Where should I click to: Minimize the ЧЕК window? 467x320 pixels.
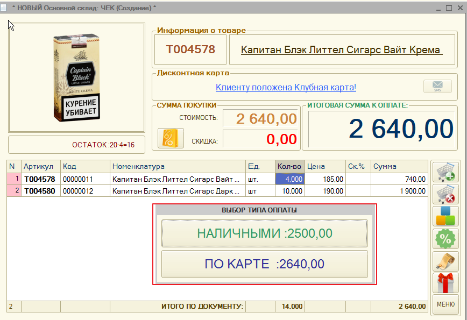click(x=438, y=9)
